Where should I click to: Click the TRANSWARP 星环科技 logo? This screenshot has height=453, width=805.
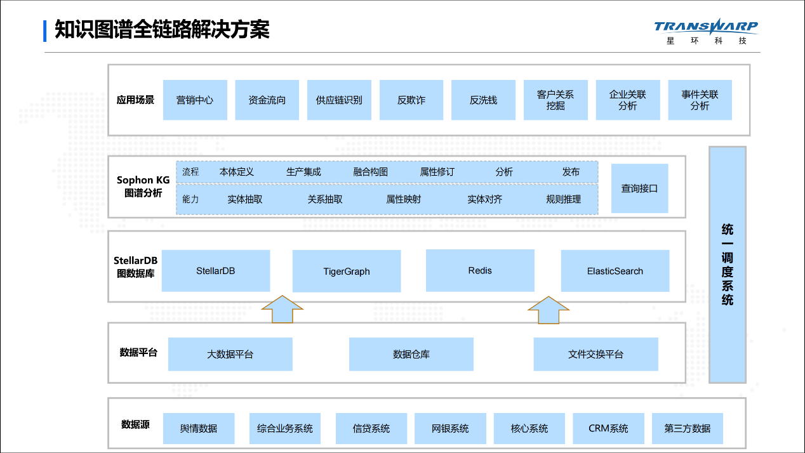tap(706, 31)
